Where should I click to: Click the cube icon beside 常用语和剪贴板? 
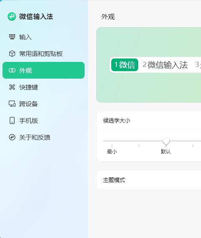coord(12,54)
